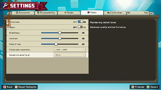Click the Rendering detail level heading
The image size is (161, 90).
[103, 22]
